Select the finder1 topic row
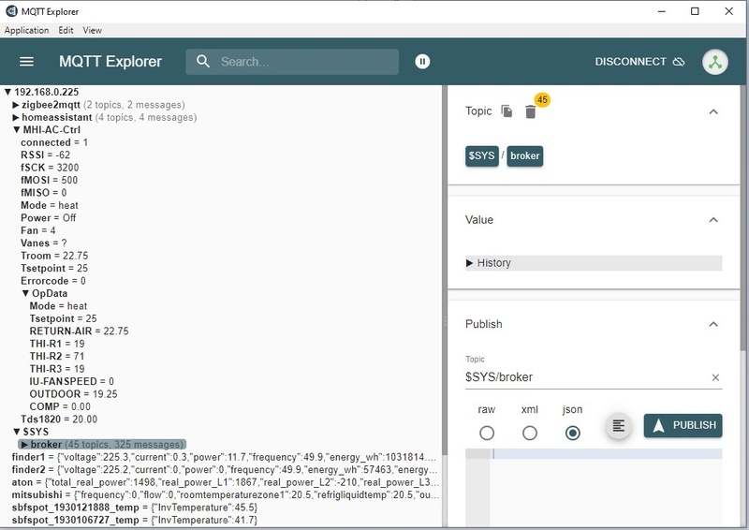 224,457
